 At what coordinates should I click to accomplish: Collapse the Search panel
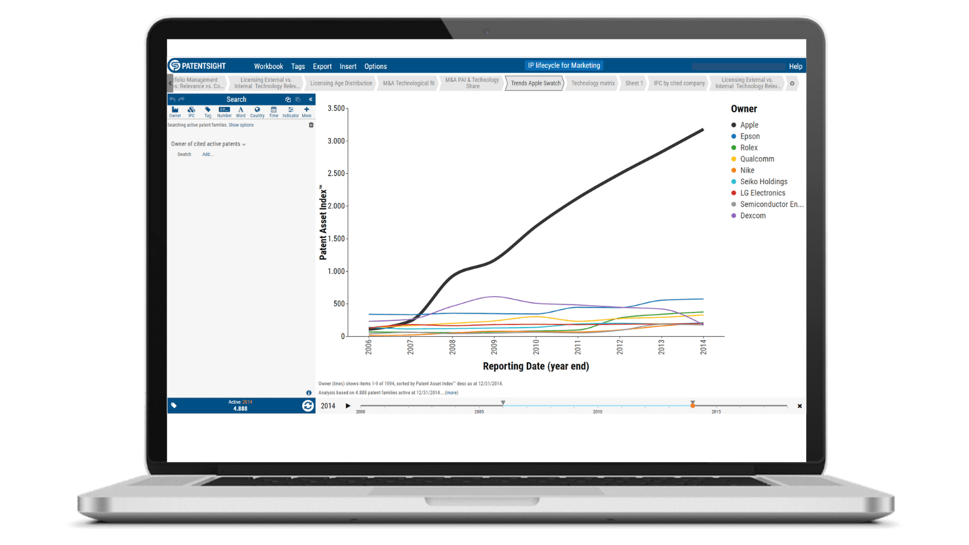311,99
